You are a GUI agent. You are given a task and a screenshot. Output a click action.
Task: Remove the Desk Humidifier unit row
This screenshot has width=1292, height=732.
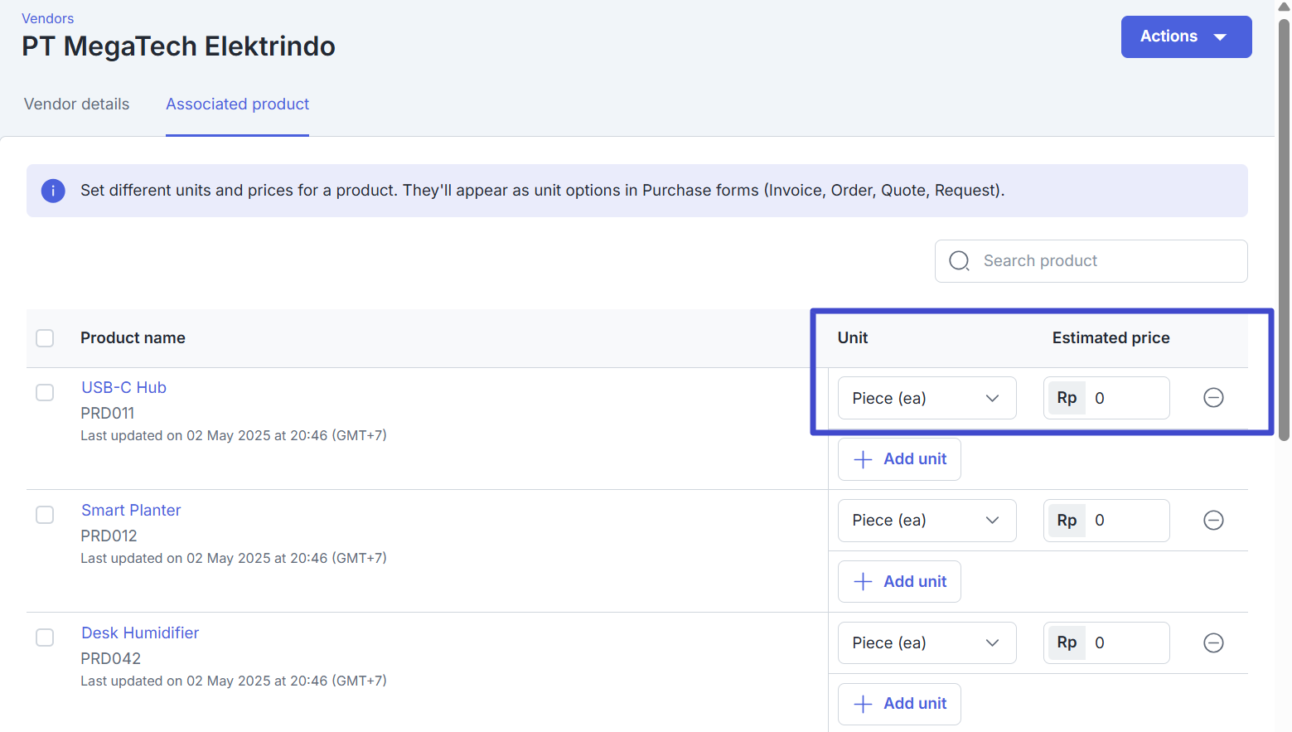coord(1213,643)
